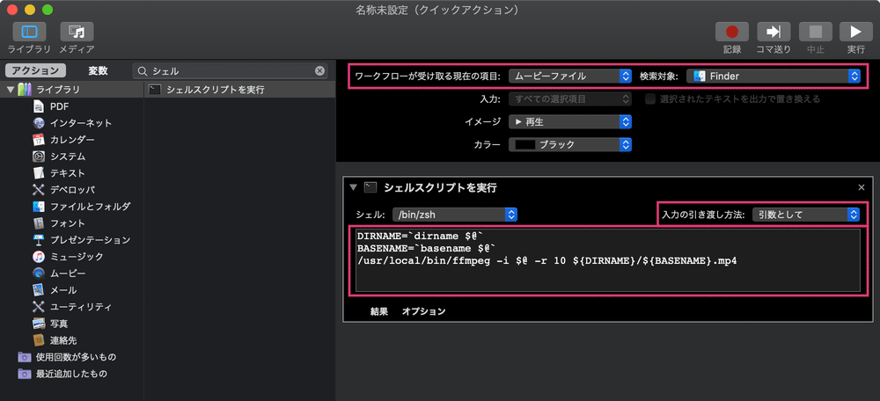This screenshot has height=401, width=880.
Task: Collapse the ライブラリ disclosure triangle
Action: (10, 89)
